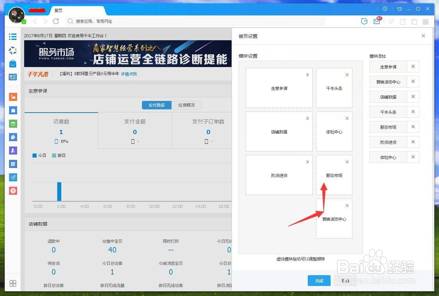Open the Wangwang smiley chat icon
Viewport: 439px width, 296px height.
click(364, 21)
